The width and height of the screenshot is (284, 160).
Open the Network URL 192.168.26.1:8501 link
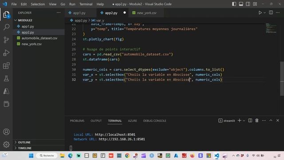pos(122,139)
